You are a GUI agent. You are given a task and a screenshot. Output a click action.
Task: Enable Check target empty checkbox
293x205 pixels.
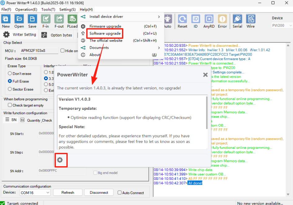click(x=10, y=105)
